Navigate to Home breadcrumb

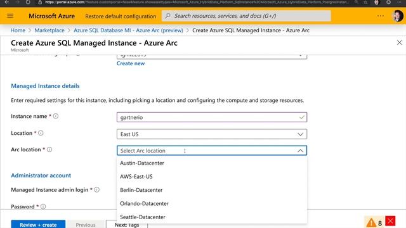coord(18,30)
